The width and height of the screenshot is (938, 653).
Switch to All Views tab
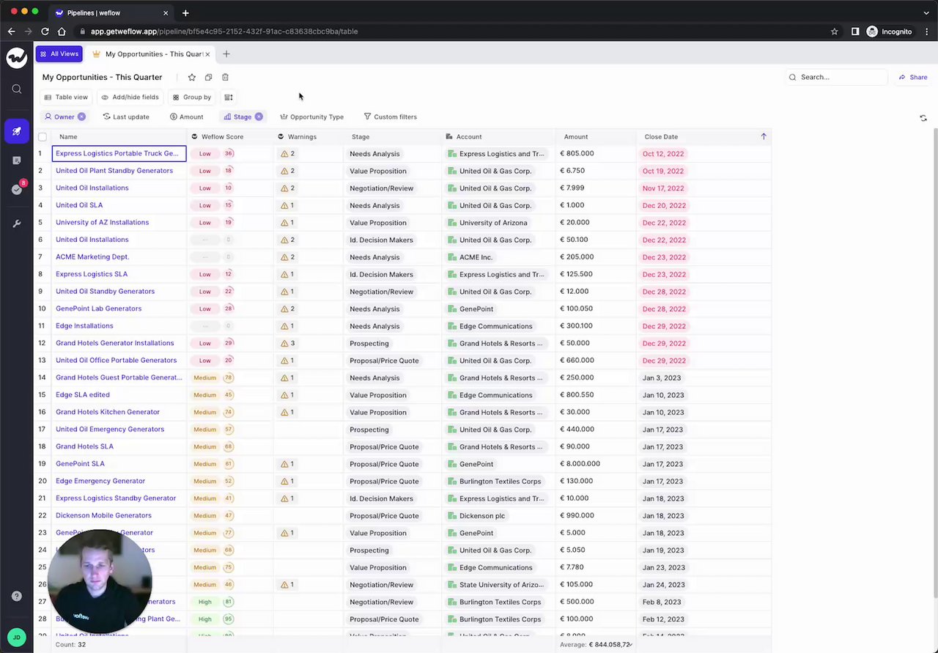(59, 54)
